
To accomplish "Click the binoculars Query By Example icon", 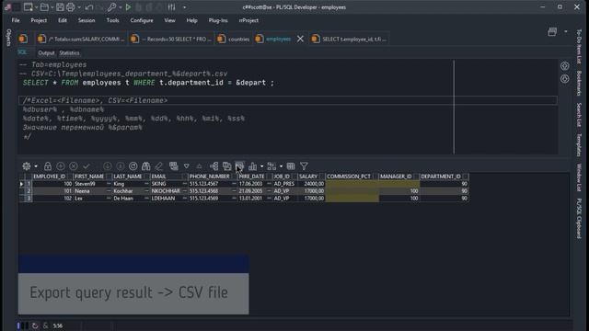I will [x=145, y=166].
